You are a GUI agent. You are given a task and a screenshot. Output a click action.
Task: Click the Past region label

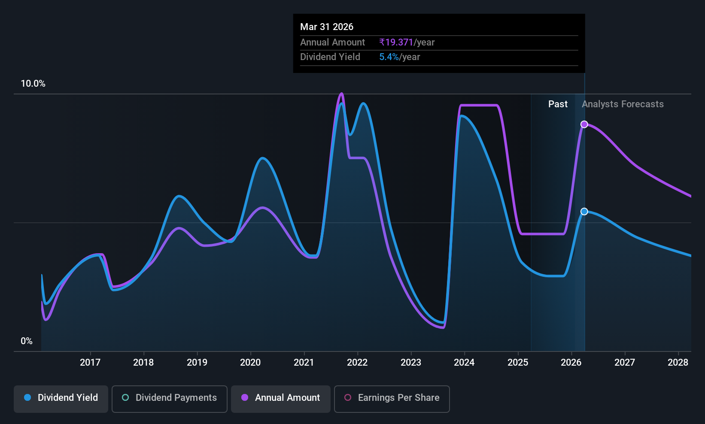(x=557, y=104)
